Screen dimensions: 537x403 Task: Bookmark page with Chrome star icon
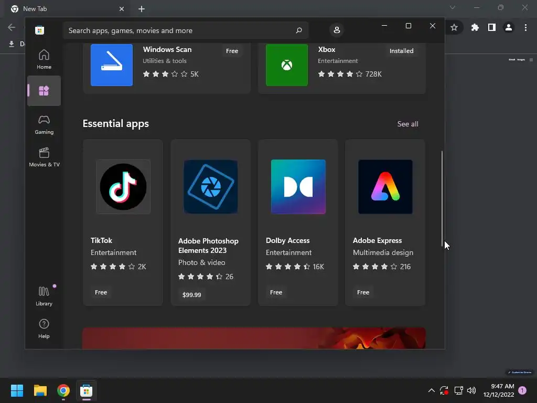(454, 27)
